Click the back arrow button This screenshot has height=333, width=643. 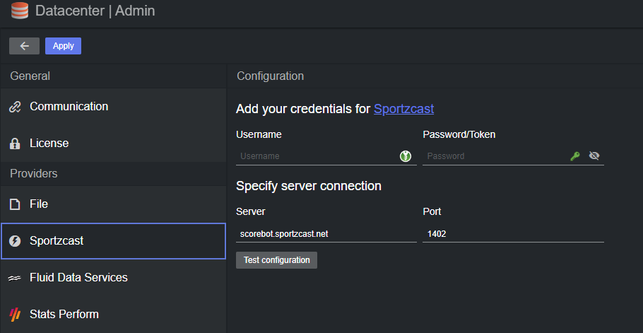coord(25,46)
